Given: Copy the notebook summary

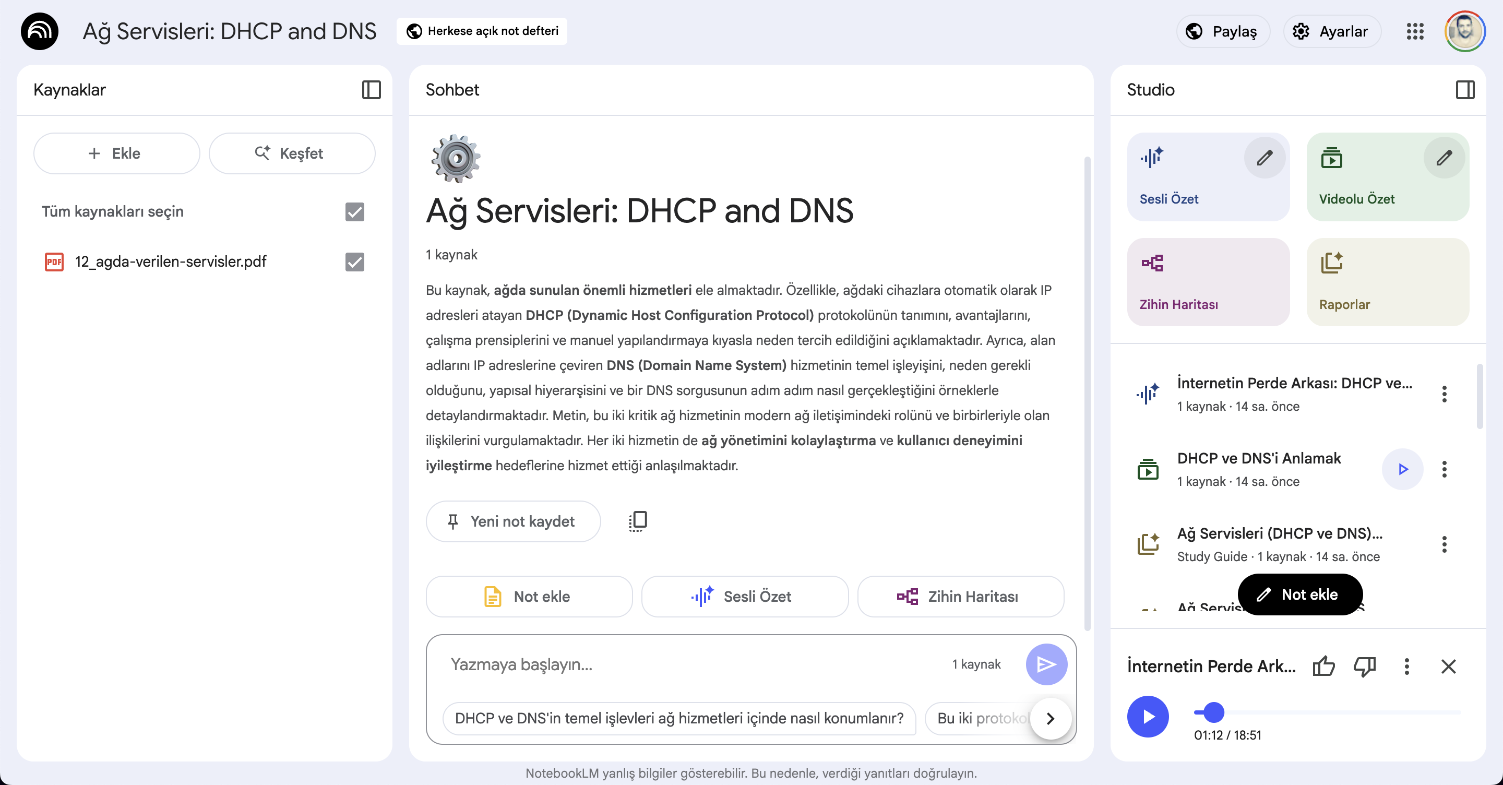Looking at the screenshot, I should click(638, 520).
